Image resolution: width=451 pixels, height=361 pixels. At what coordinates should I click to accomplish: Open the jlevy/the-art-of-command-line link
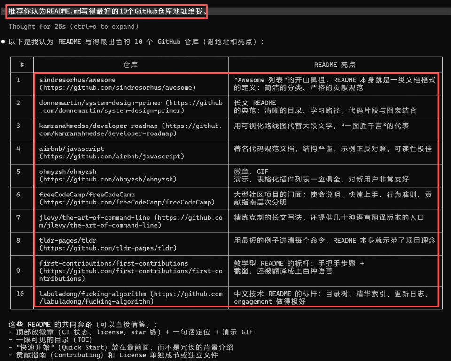pos(131,221)
